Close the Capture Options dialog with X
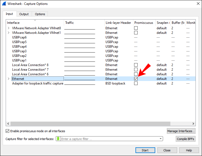The height and width of the screenshot is (156, 202). point(198,4)
